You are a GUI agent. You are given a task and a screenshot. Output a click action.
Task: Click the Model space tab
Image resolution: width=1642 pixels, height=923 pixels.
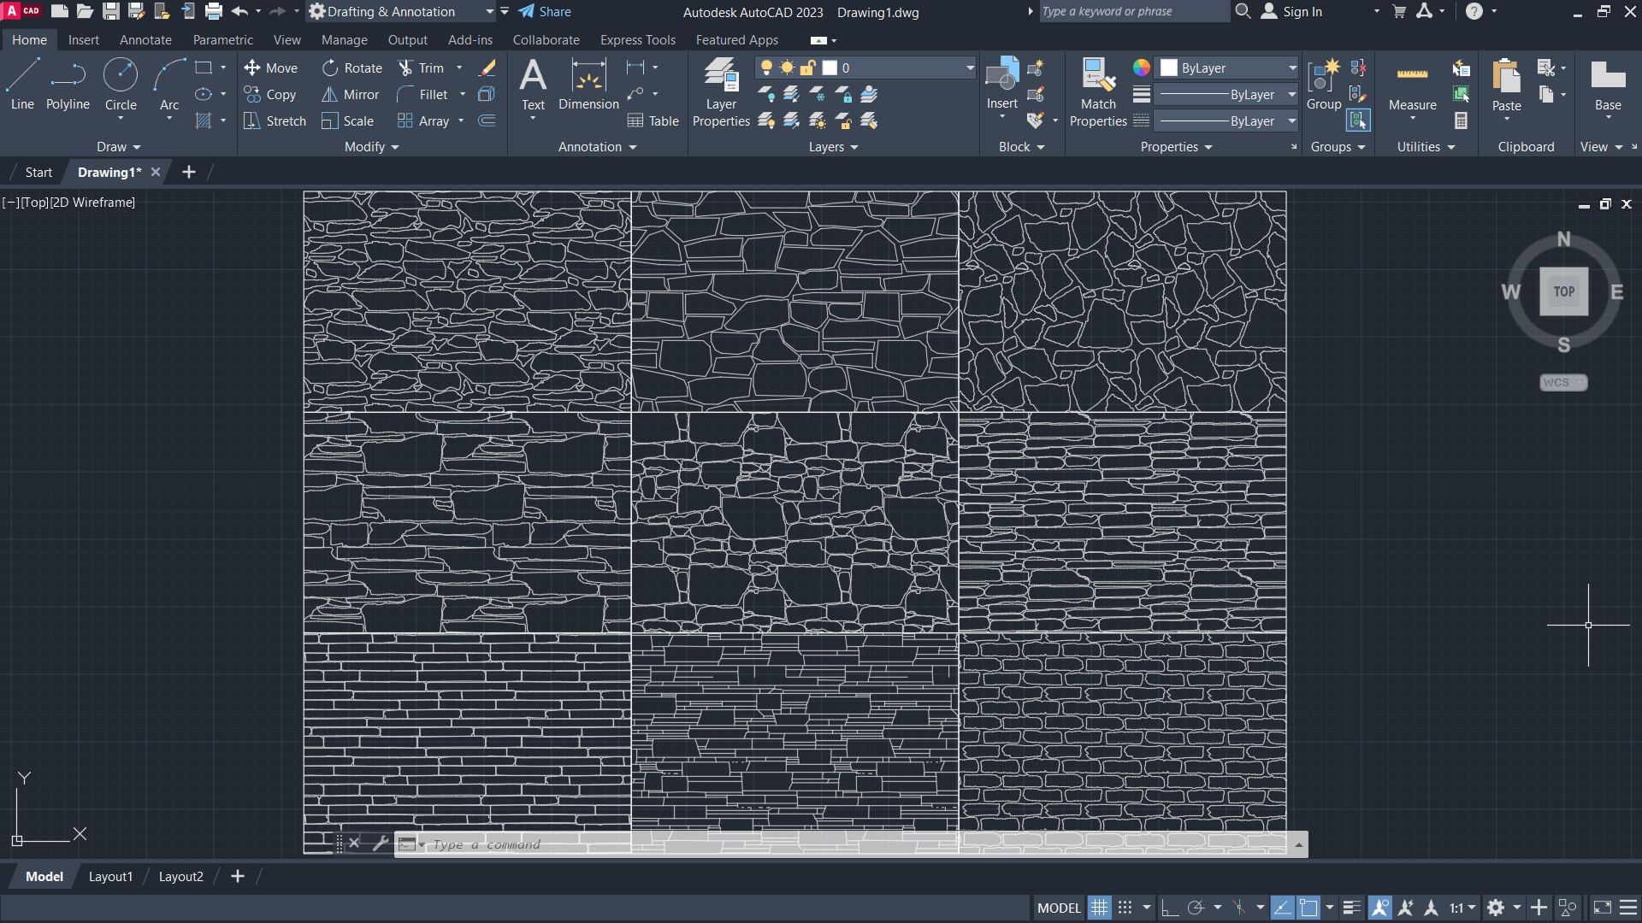pyautogui.click(x=43, y=876)
